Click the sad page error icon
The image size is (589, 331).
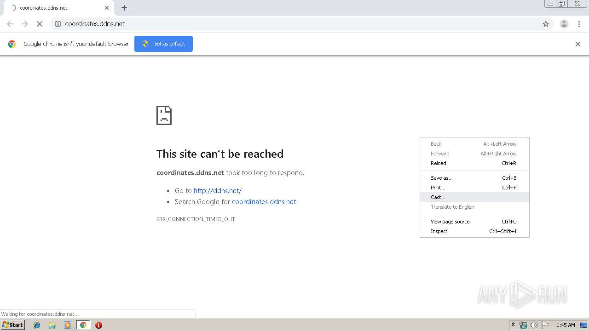click(x=164, y=115)
